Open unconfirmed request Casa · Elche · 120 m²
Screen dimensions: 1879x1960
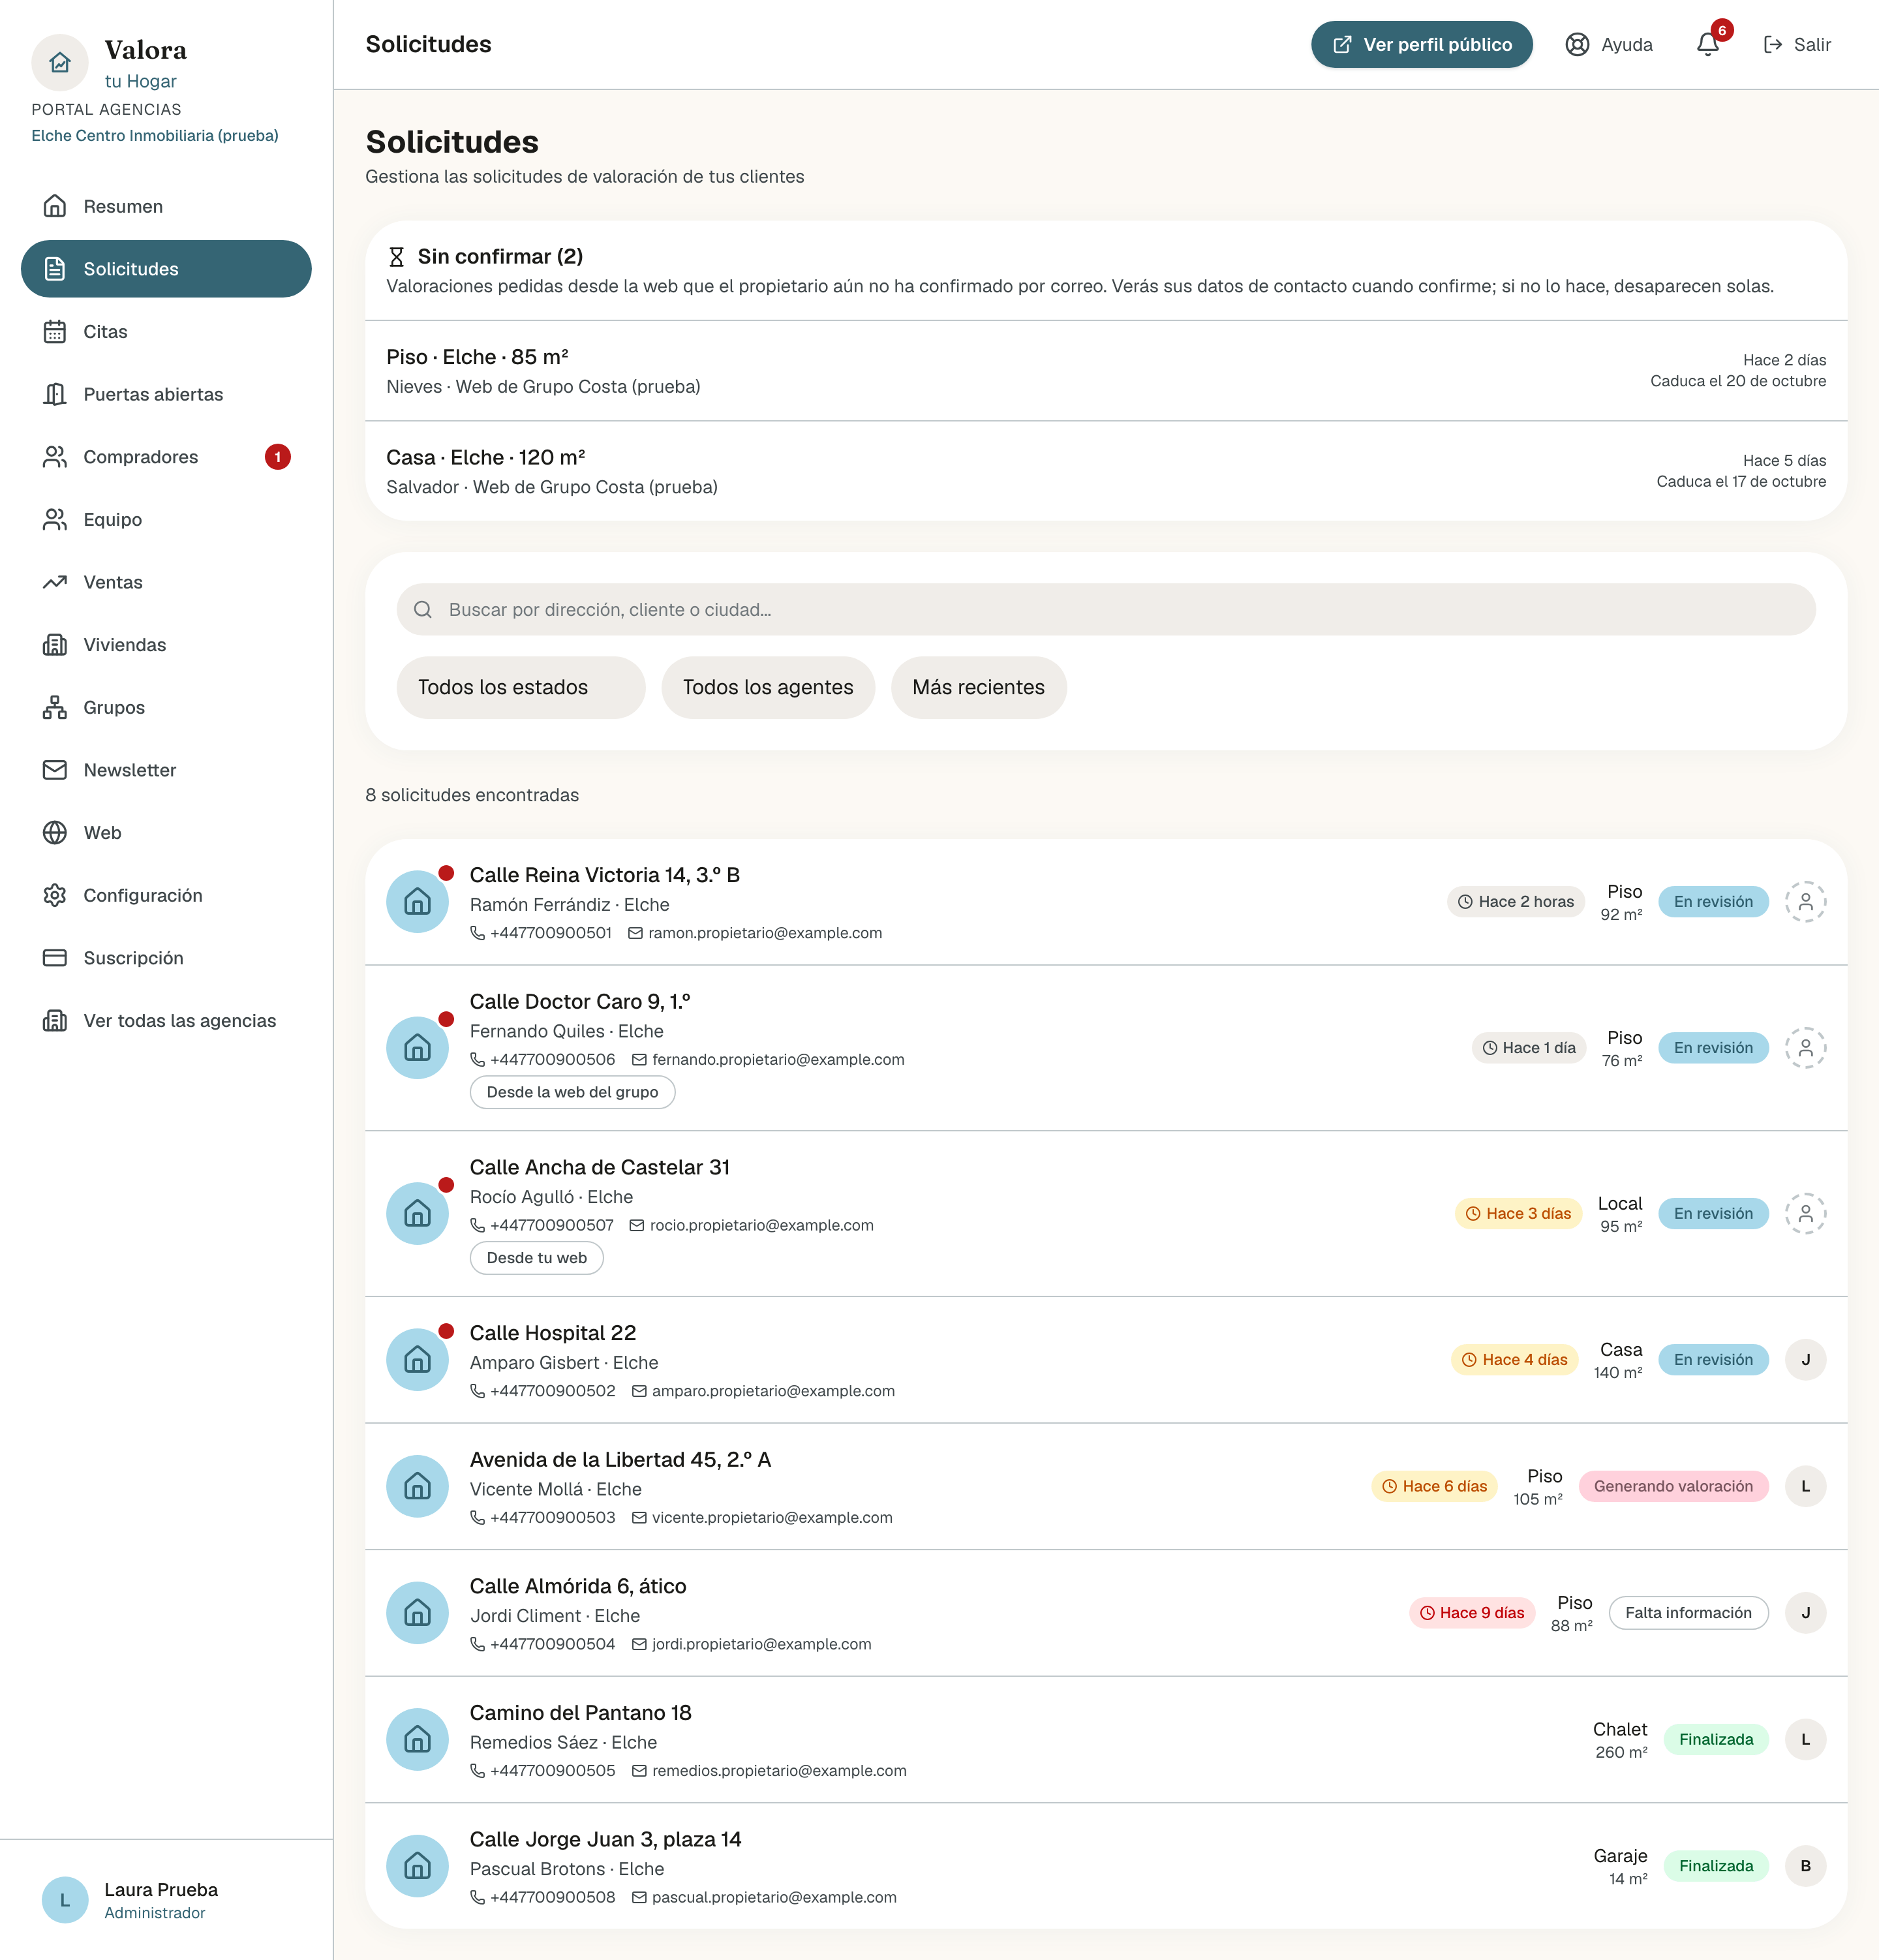(1106, 471)
